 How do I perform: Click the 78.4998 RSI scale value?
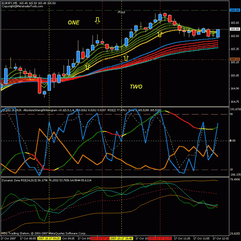[235, 180]
